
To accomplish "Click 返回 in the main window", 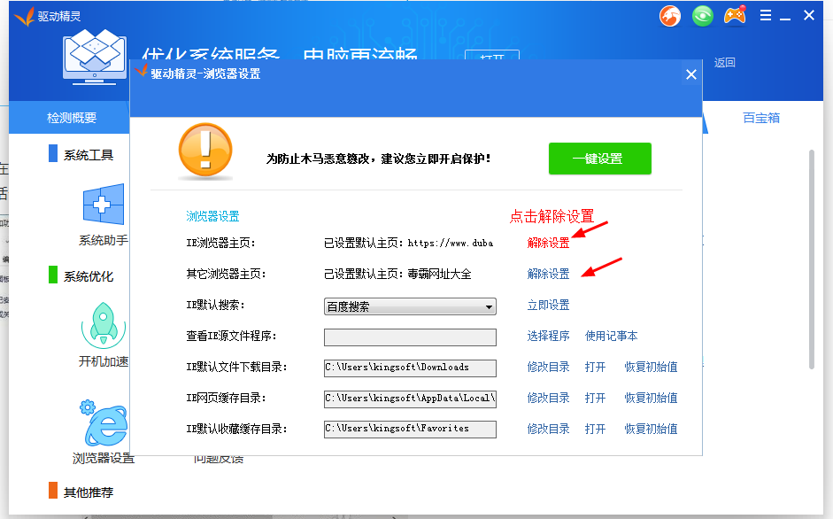I will 725,63.
